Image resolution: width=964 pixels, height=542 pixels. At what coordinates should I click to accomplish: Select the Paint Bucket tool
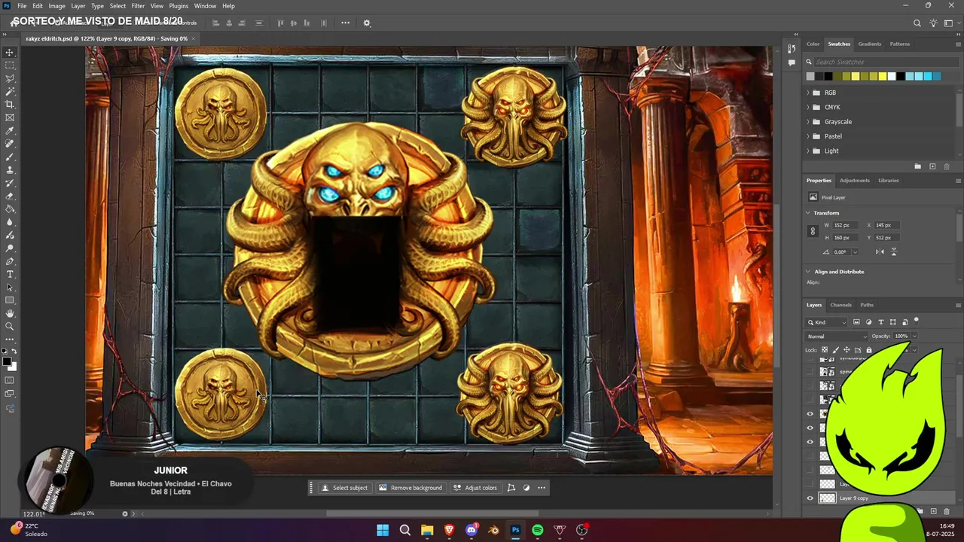(x=10, y=209)
